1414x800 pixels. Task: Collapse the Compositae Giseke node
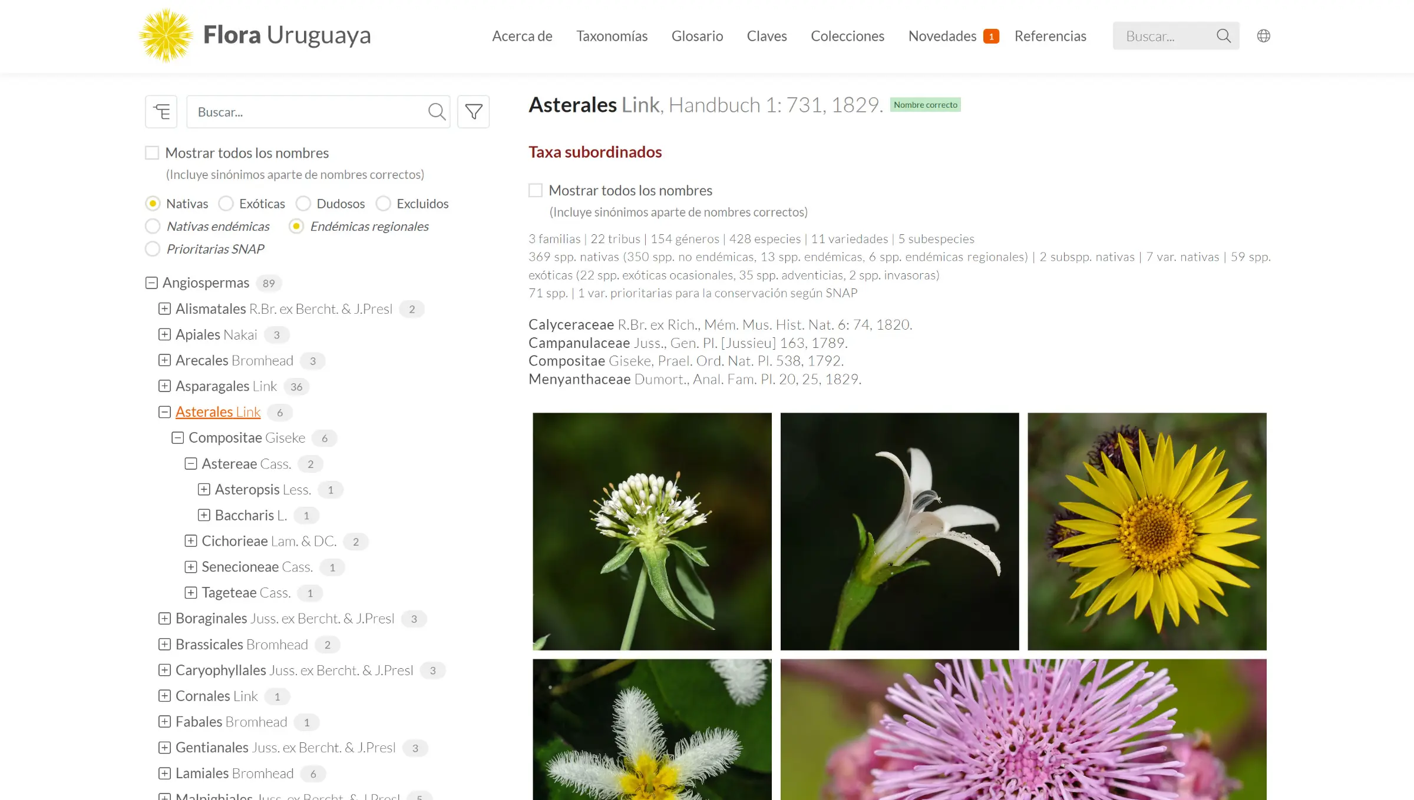178,438
